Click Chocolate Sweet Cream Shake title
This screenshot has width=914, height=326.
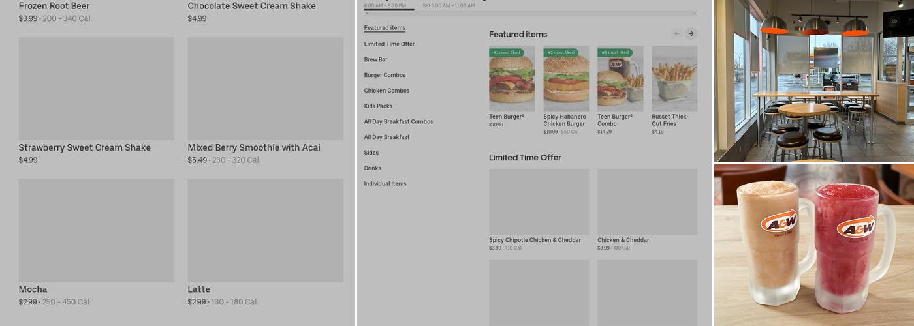tap(251, 6)
